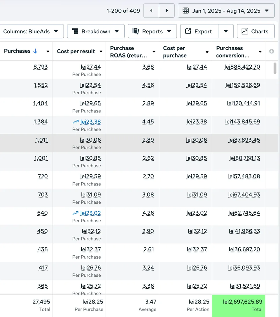The height and width of the screenshot is (317, 280).
Task: Open the Breakdown dropdown
Action: 96,31
